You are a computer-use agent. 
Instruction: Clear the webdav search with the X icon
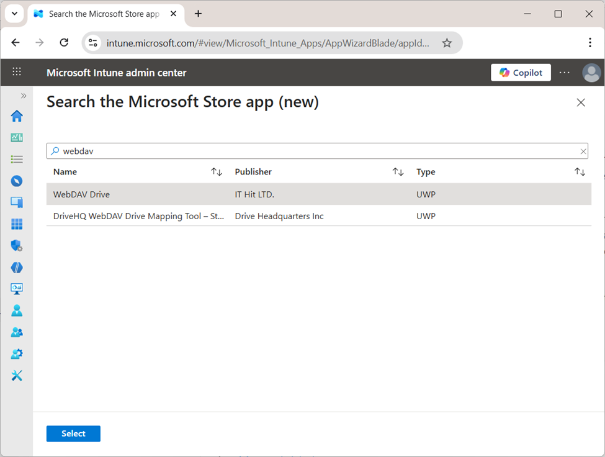click(583, 151)
